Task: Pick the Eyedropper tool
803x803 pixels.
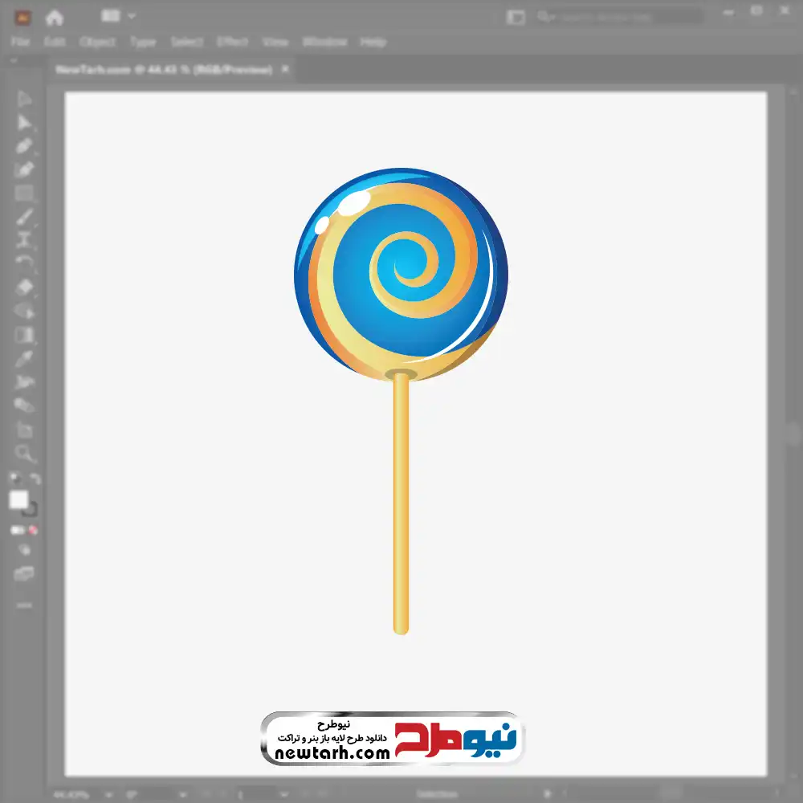Action: point(25,358)
